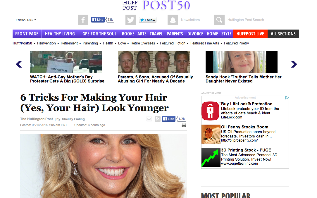
Task: Open the HOME section
Action: point(212,34)
